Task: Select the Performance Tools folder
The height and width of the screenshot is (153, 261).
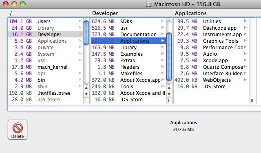Action: point(211,47)
